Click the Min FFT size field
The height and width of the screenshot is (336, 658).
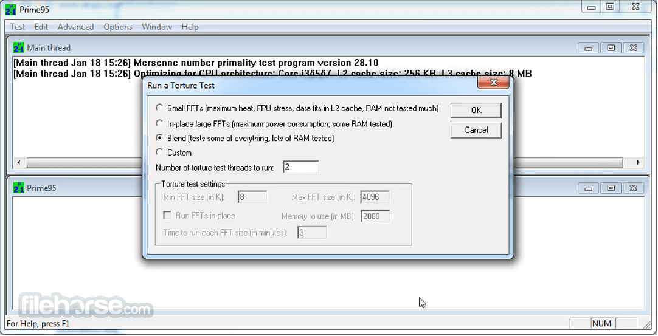pos(252,197)
